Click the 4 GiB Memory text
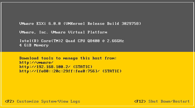 (x=34, y=45)
